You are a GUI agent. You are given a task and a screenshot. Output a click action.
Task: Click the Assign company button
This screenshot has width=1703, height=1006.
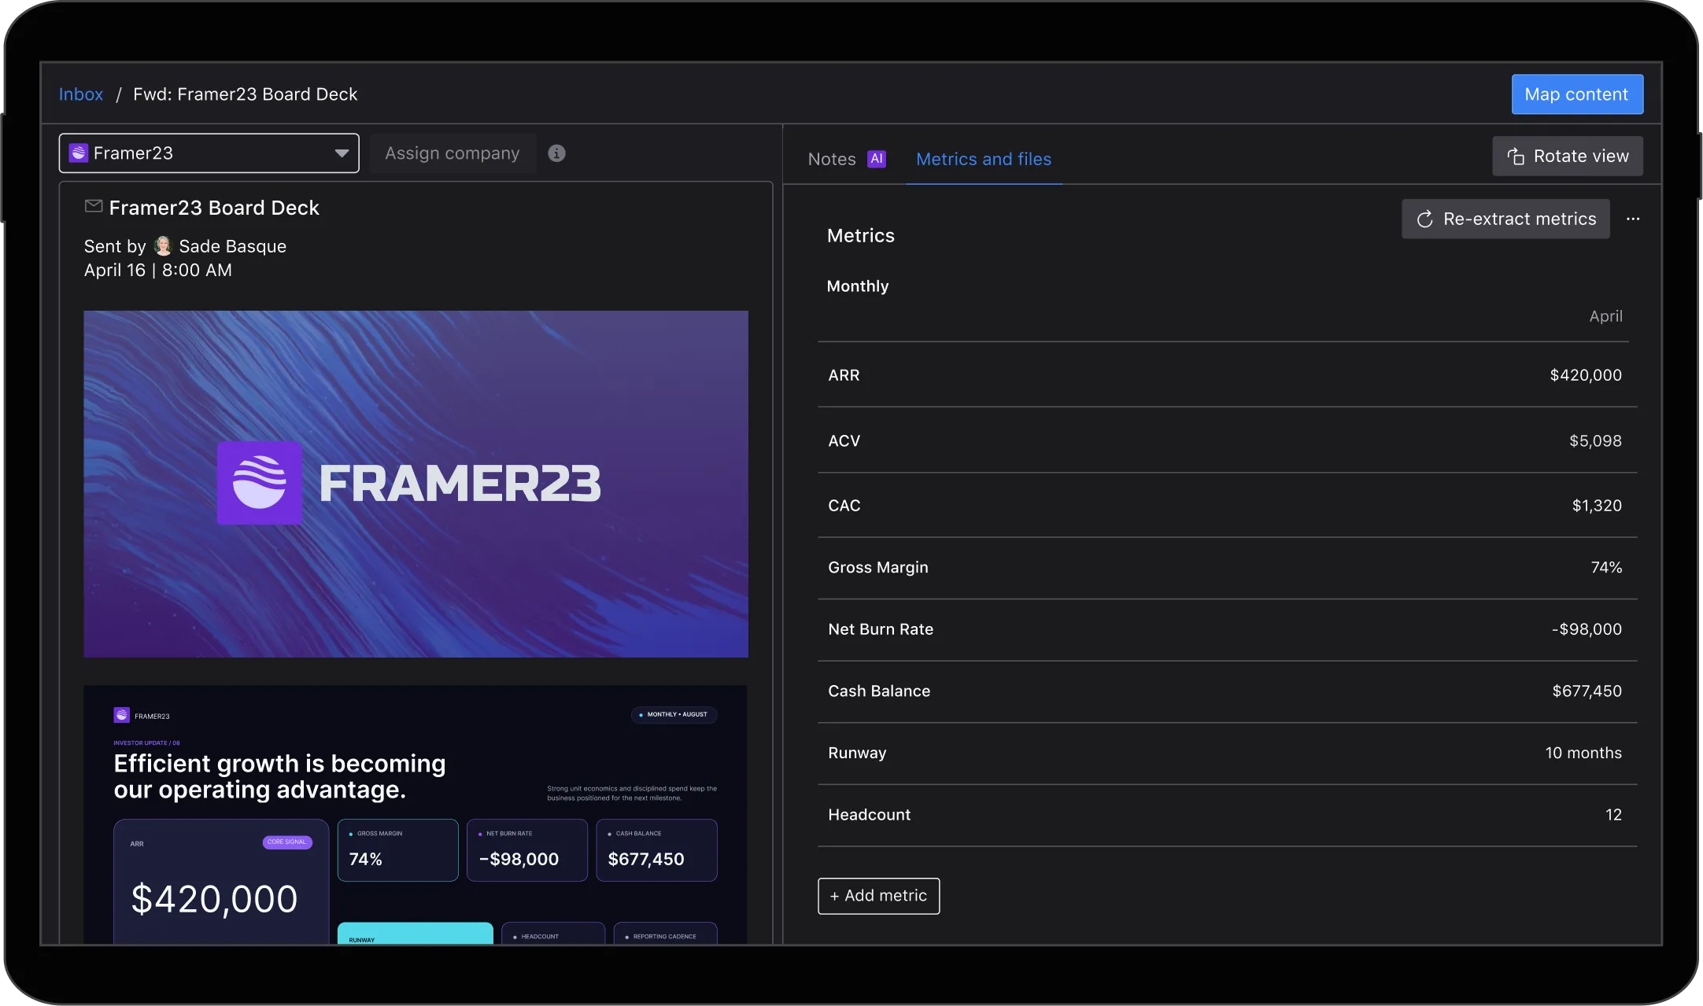click(453, 153)
